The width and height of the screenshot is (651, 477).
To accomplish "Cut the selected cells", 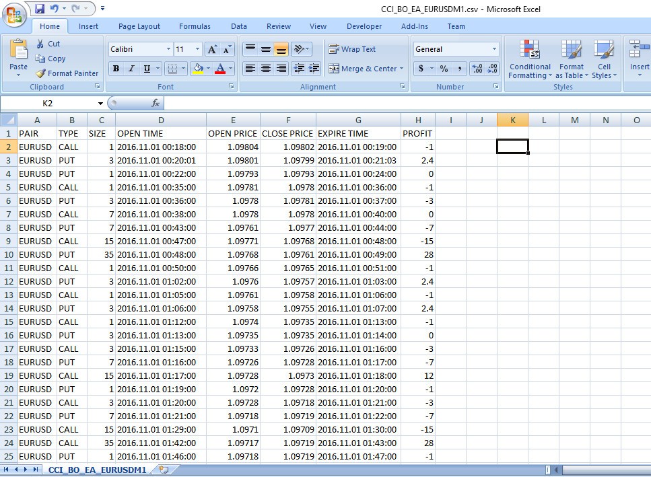I will tap(48, 44).
